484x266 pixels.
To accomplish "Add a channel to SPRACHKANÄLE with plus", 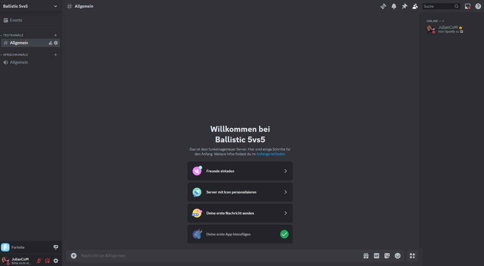I will pyautogui.click(x=56, y=54).
